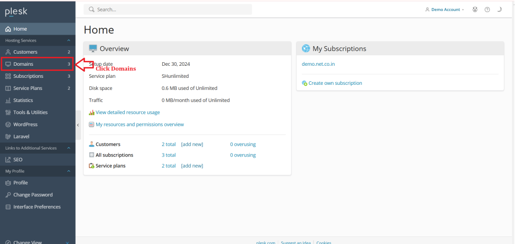Click the Home house icon in sidebar
Image resolution: width=516 pixels, height=244 pixels.
8,29
